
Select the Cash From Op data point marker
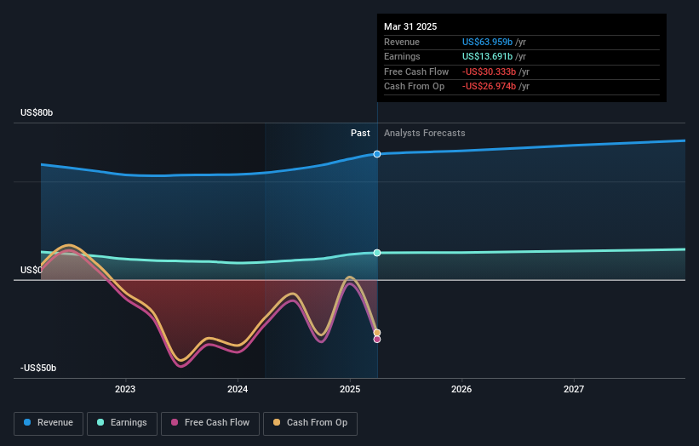(x=377, y=333)
